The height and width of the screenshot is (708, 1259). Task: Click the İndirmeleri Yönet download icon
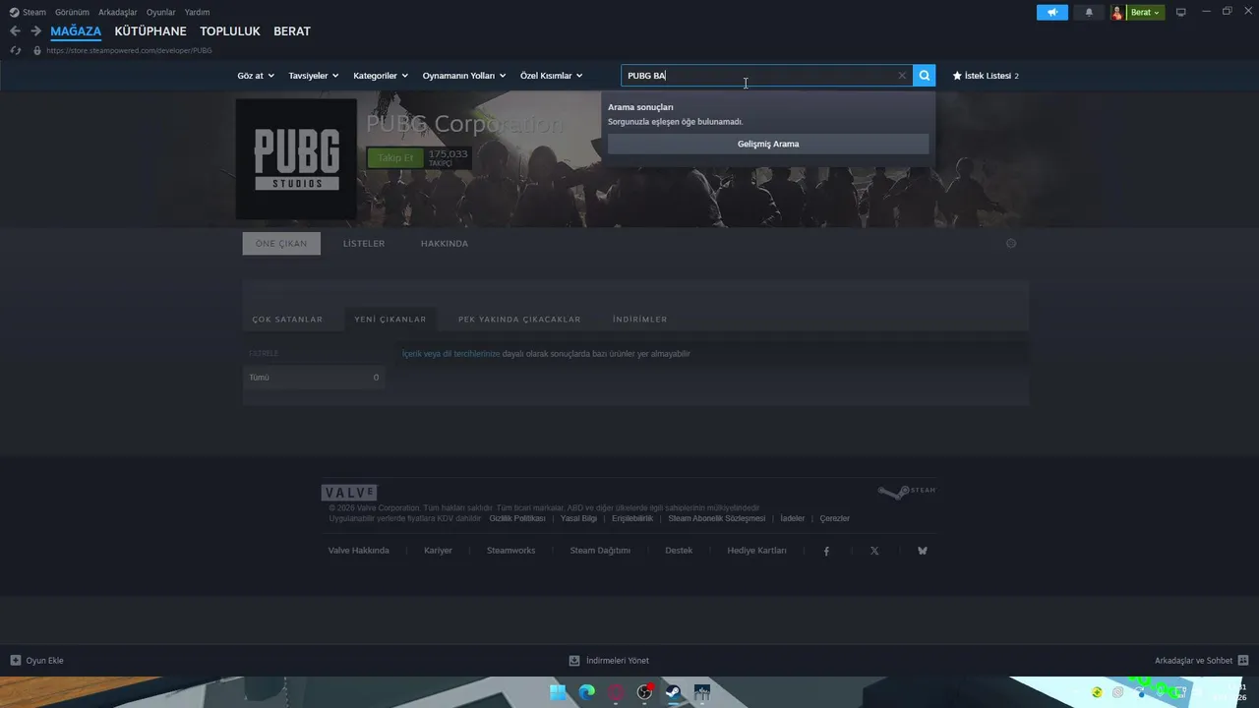[x=574, y=661]
